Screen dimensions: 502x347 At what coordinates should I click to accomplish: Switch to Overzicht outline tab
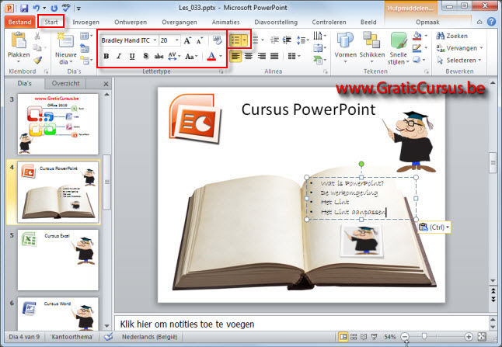click(65, 83)
